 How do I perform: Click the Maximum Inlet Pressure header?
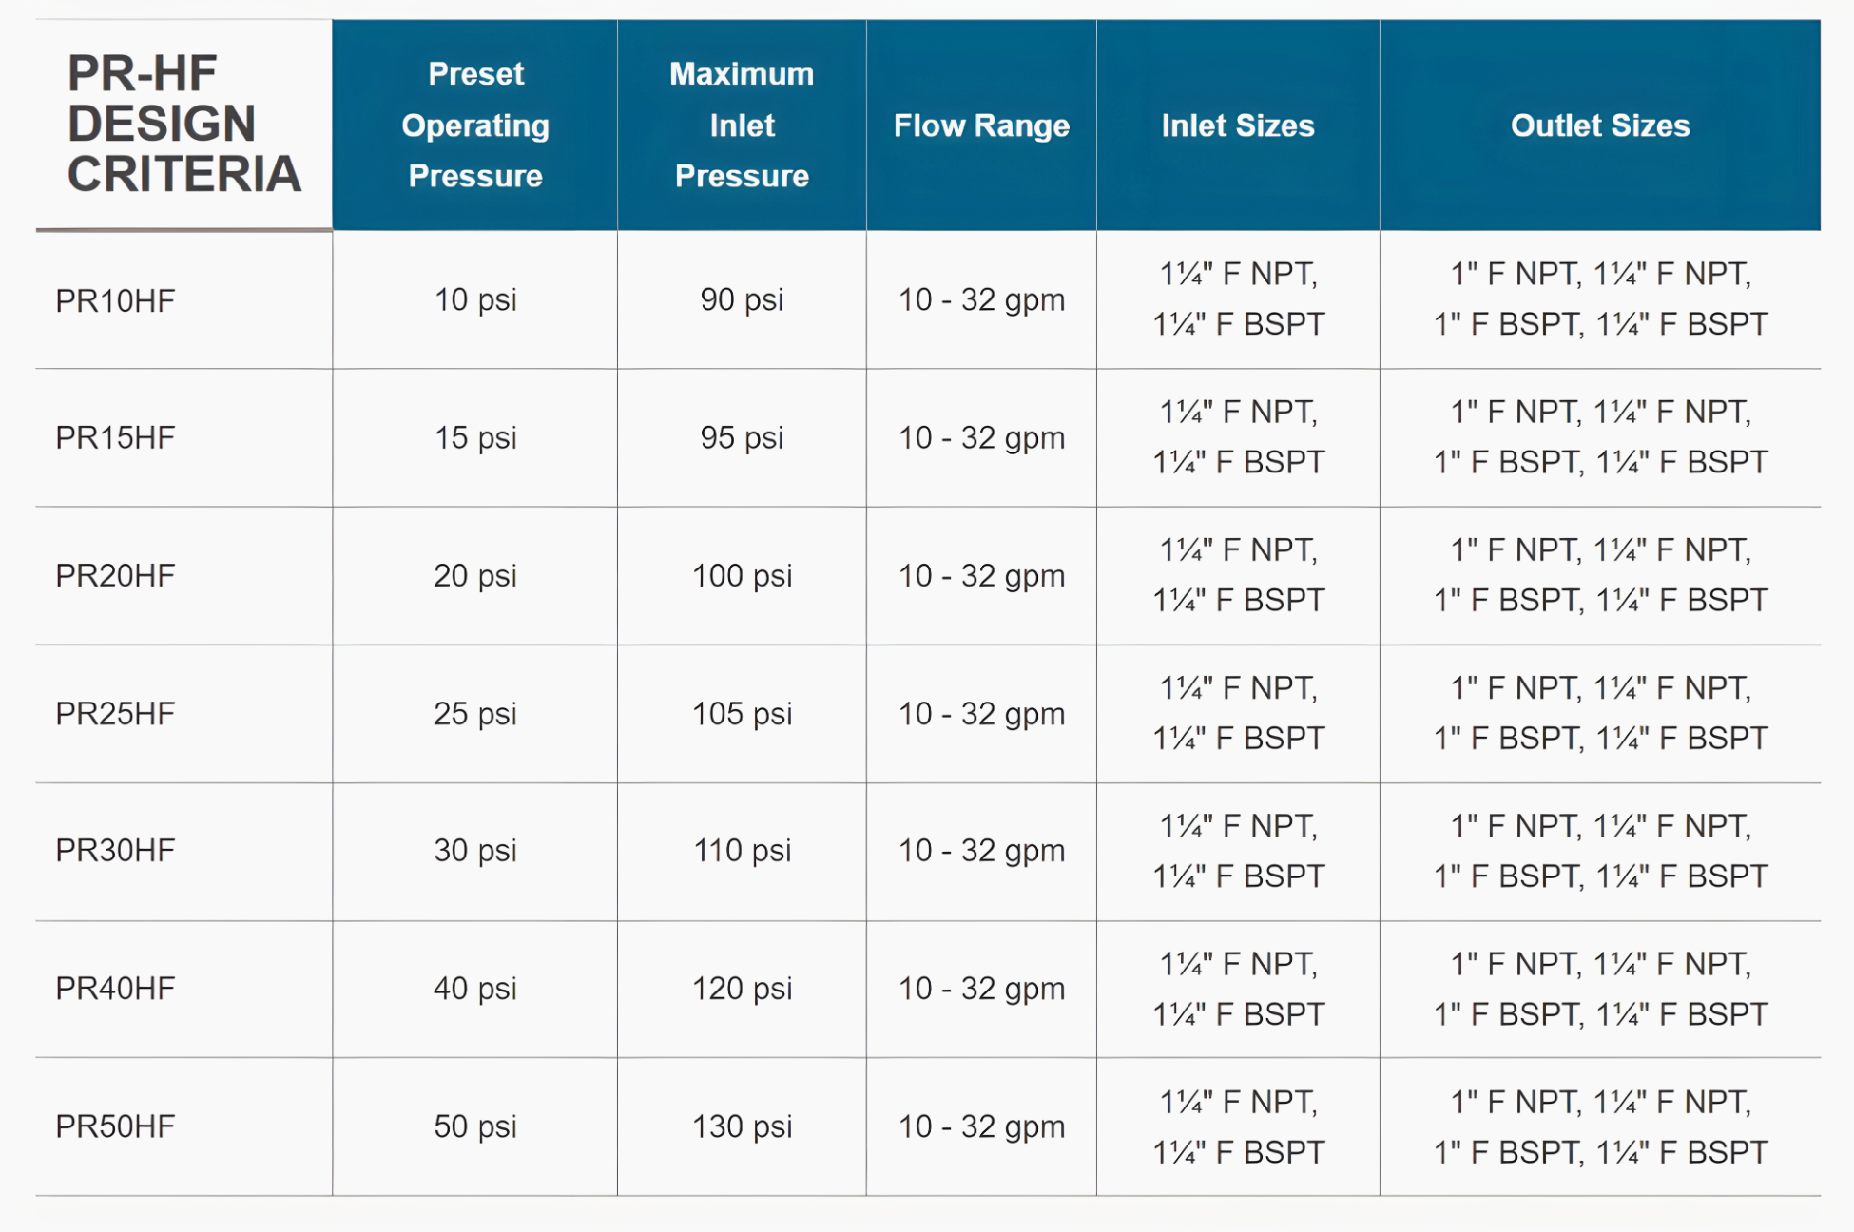click(742, 125)
